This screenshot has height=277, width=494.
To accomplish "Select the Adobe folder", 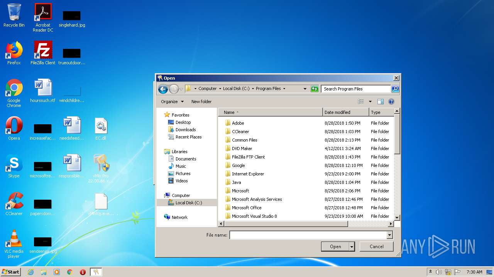I will coord(238,123).
